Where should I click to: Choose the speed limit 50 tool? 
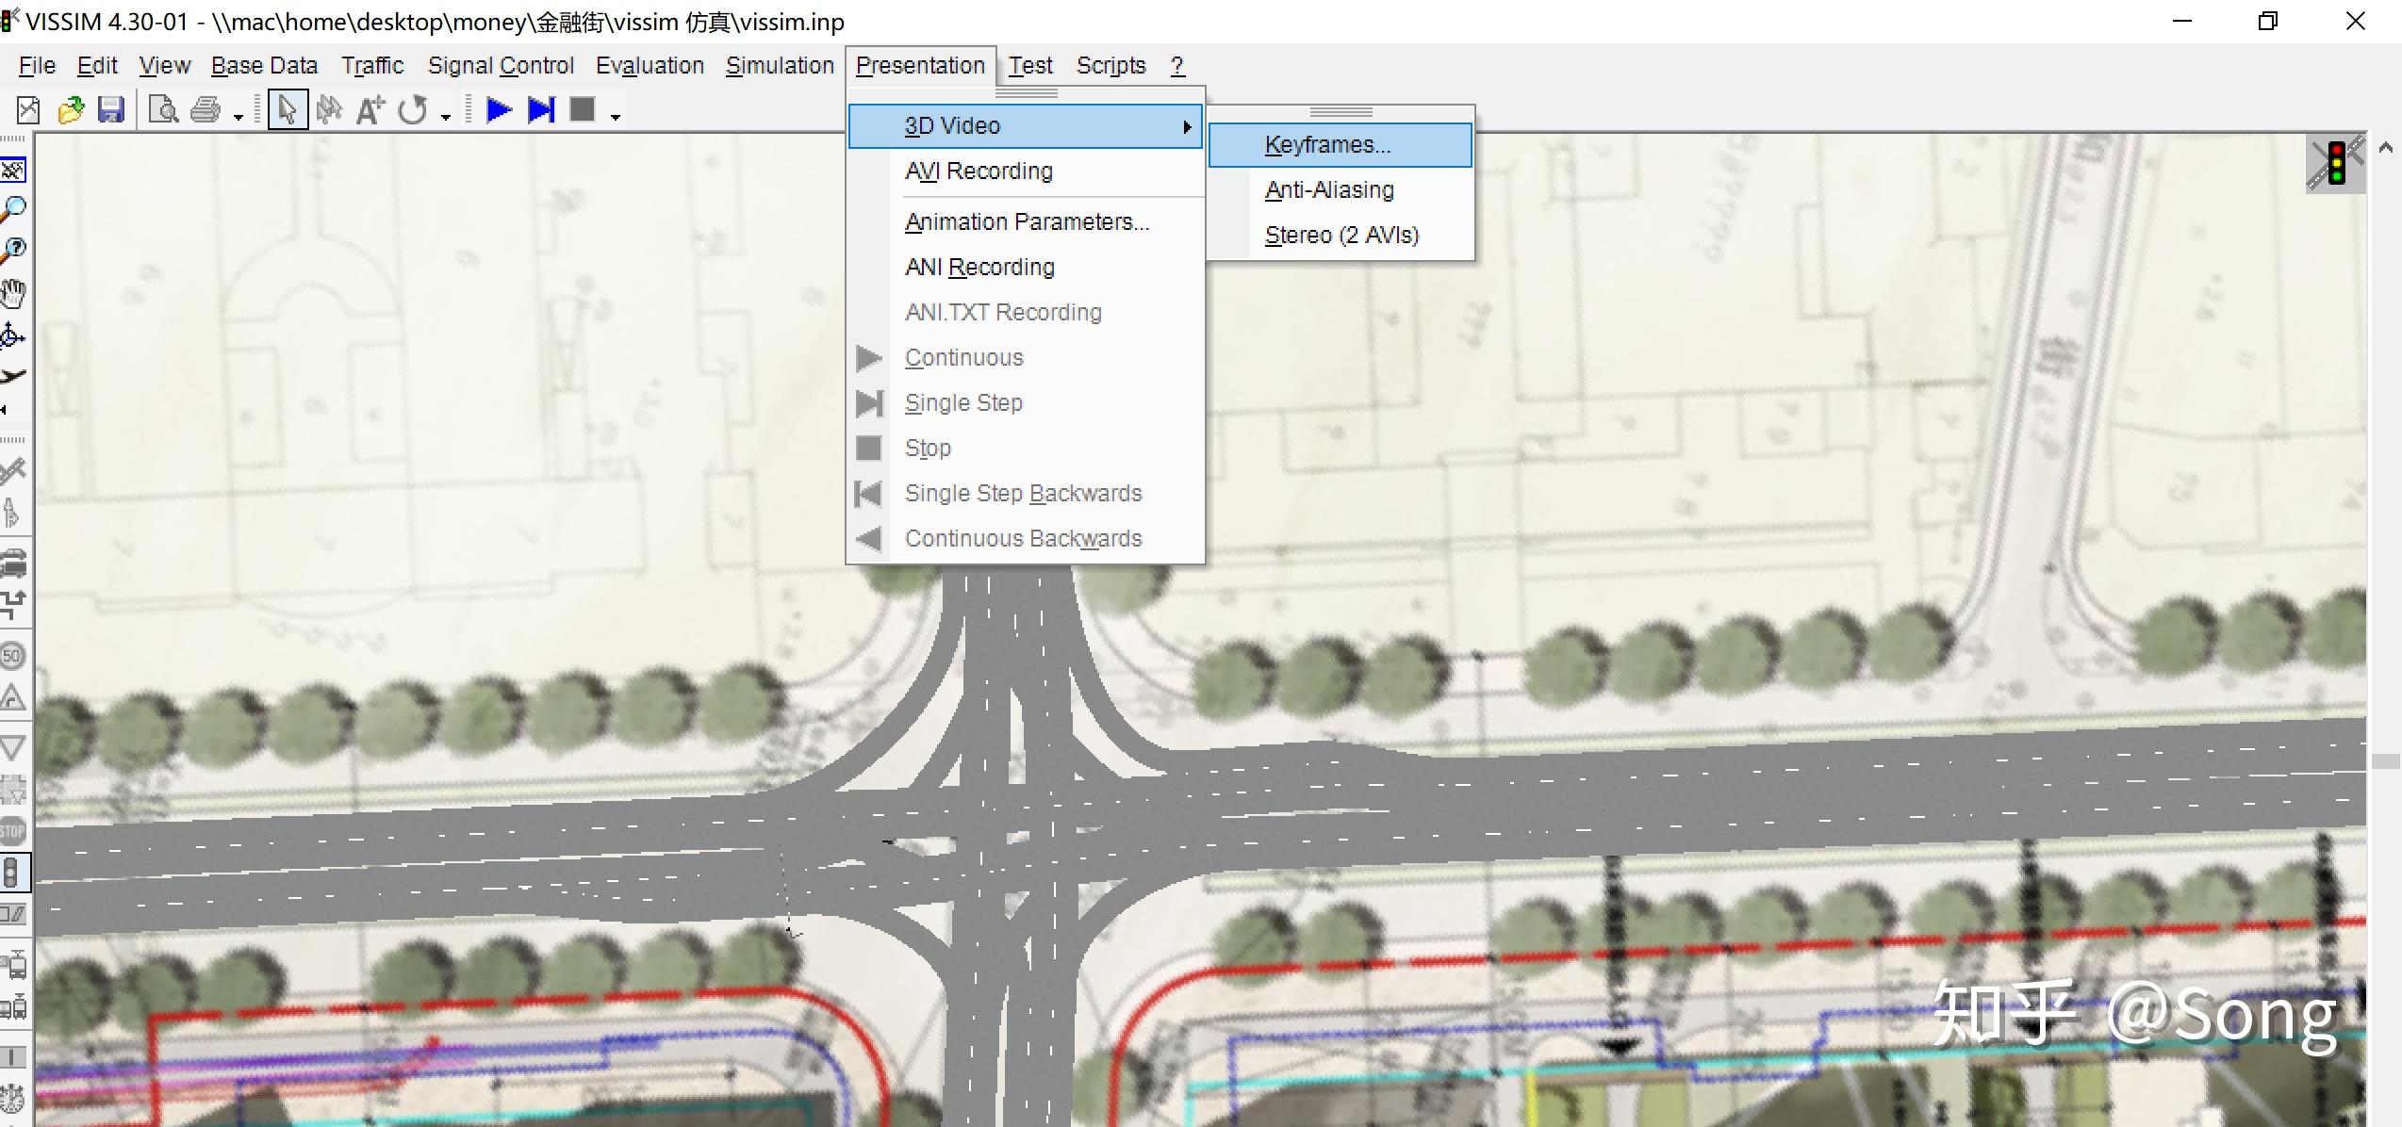click(x=13, y=656)
